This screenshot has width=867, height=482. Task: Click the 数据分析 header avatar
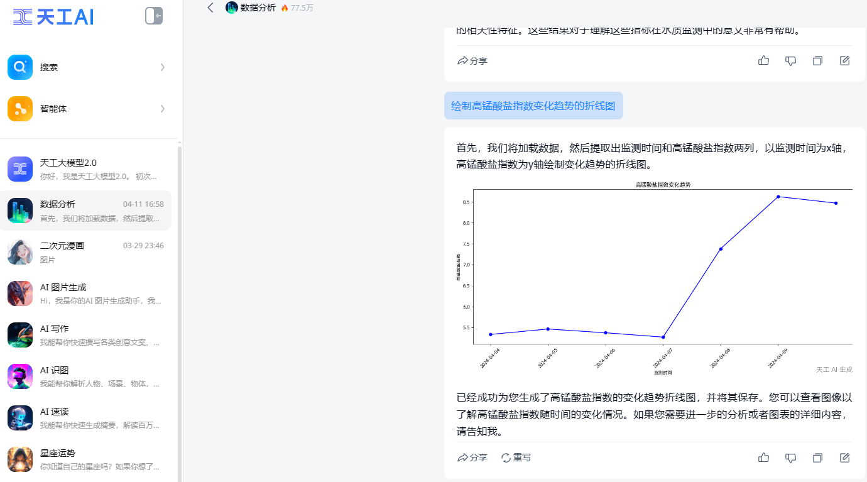click(x=232, y=8)
